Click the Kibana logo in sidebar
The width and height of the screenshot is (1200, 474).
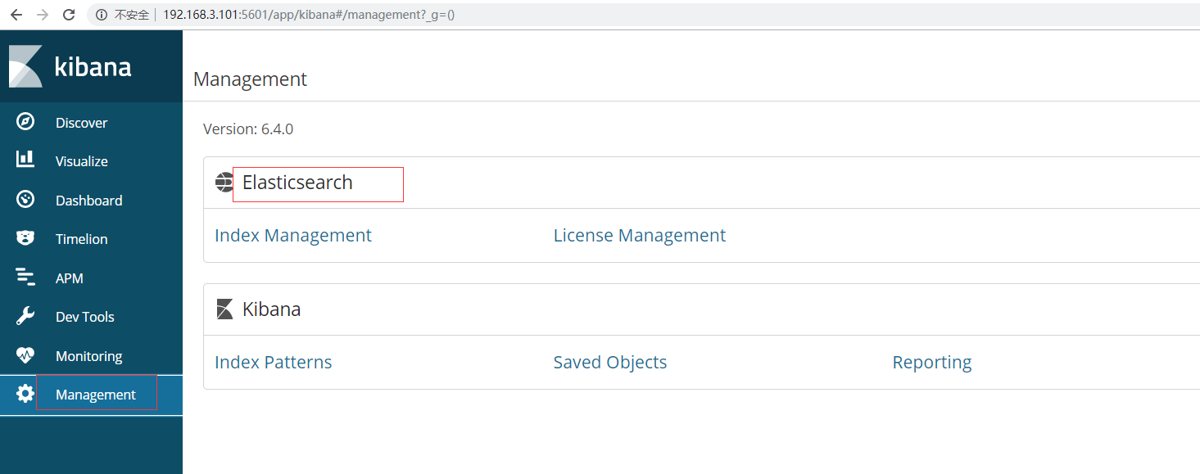[70, 66]
